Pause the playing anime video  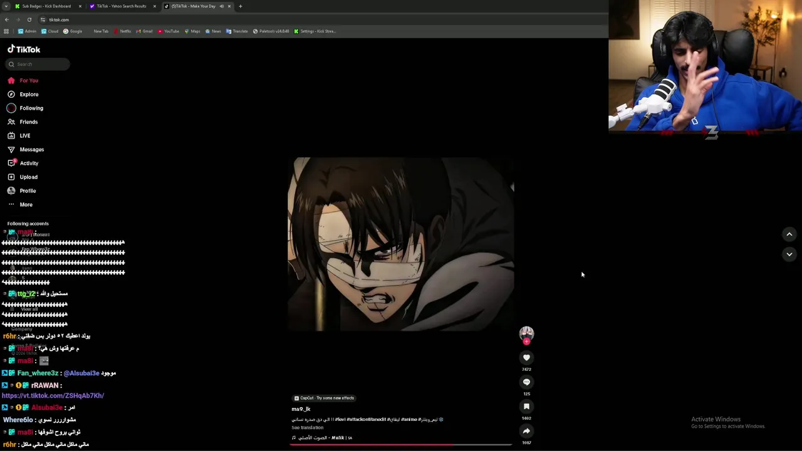coord(401,244)
